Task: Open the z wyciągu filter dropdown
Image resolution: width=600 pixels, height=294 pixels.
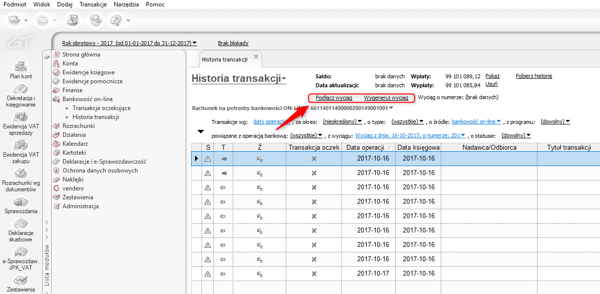Action: [x=410, y=135]
